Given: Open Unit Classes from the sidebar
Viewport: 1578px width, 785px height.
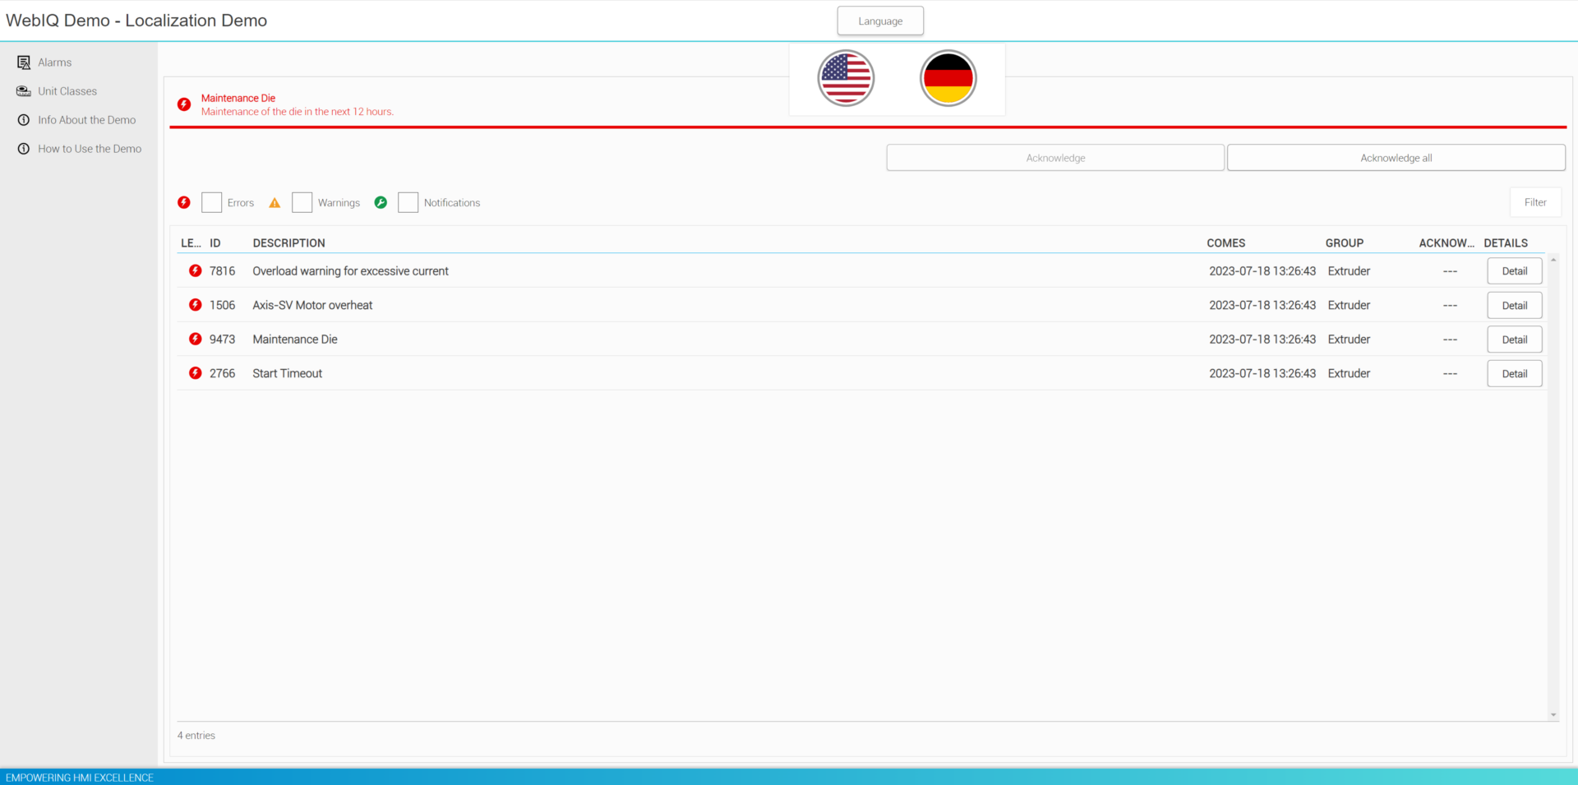Looking at the screenshot, I should [67, 91].
